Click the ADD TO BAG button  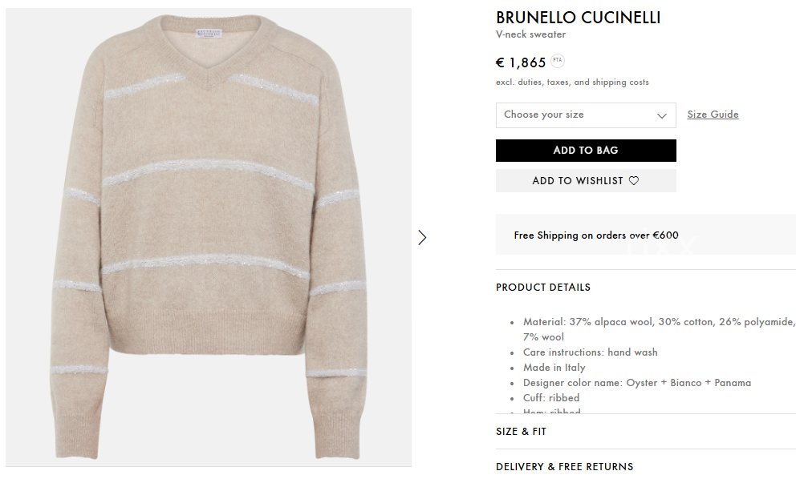[586, 151]
